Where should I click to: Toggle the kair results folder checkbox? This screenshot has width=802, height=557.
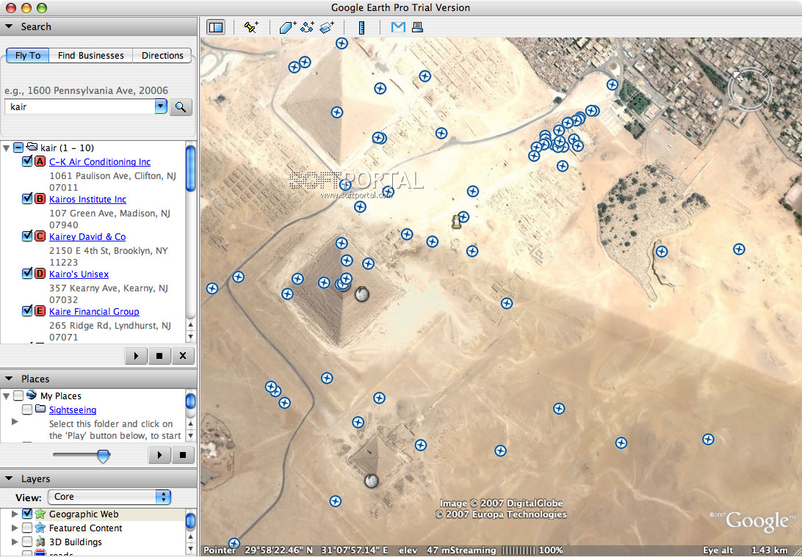coord(18,148)
